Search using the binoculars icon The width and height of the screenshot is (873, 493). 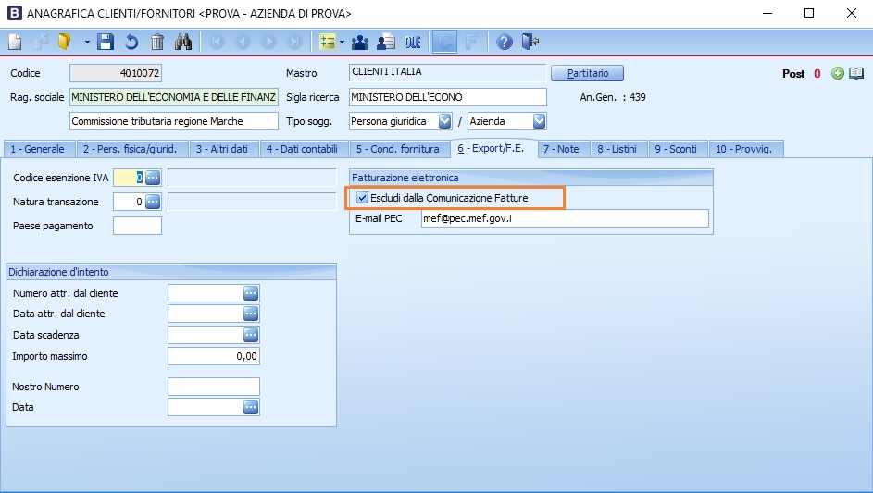pos(183,42)
